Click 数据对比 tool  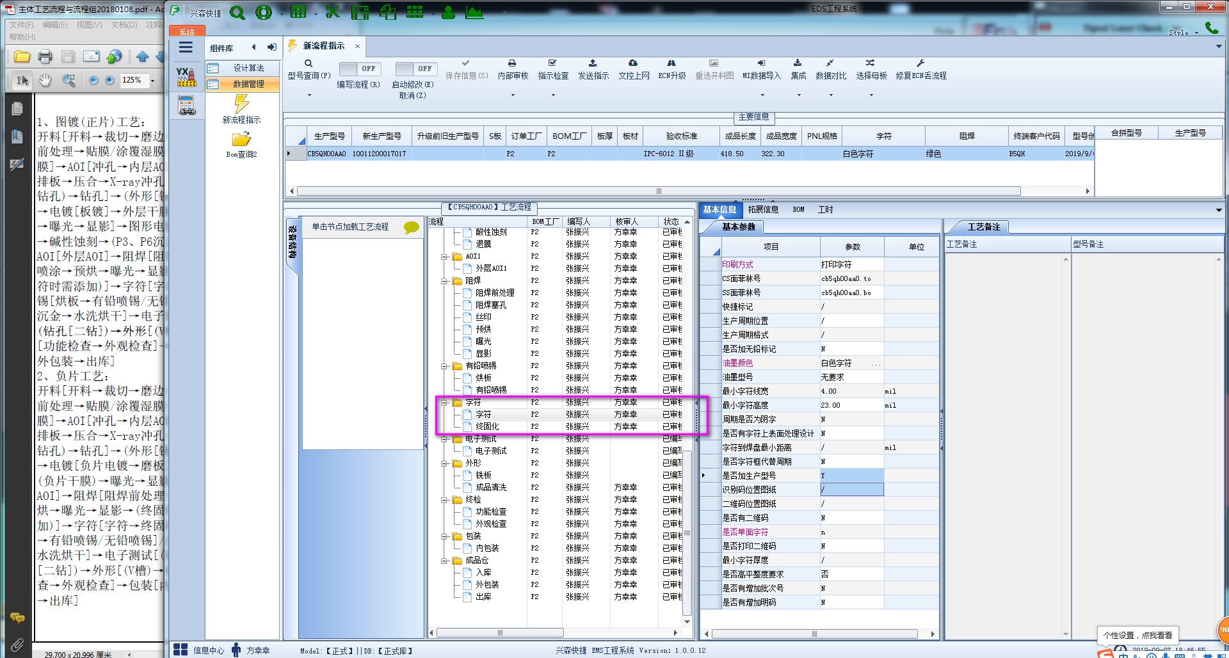pos(831,70)
